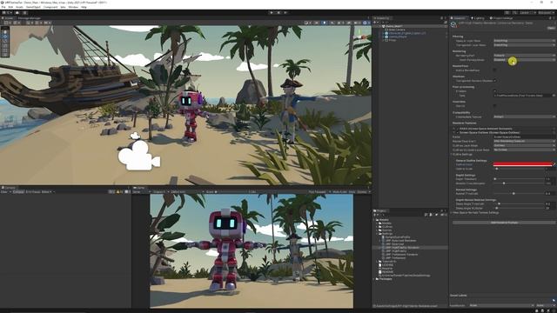Lock the Inspector with the lock icon
The image size is (557, 313).
550,18
